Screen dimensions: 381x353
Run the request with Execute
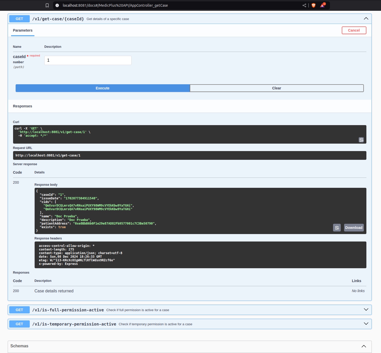pyautogui.click(x=103, y=88)
